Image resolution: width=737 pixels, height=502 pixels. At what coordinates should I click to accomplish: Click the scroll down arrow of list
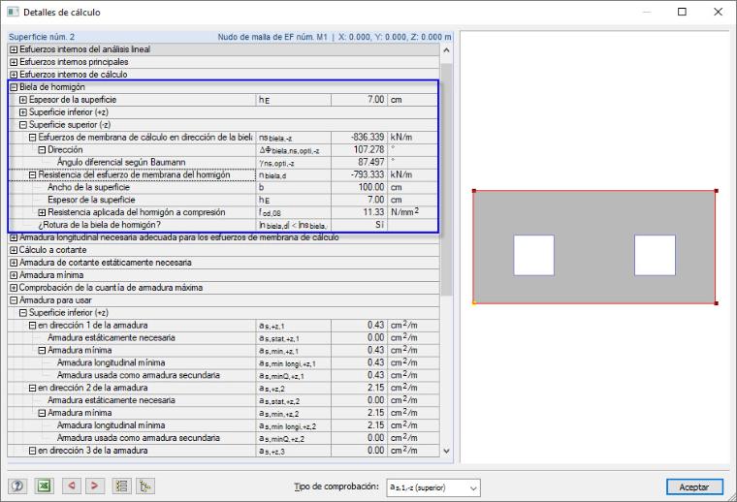(x=446, y=451)
